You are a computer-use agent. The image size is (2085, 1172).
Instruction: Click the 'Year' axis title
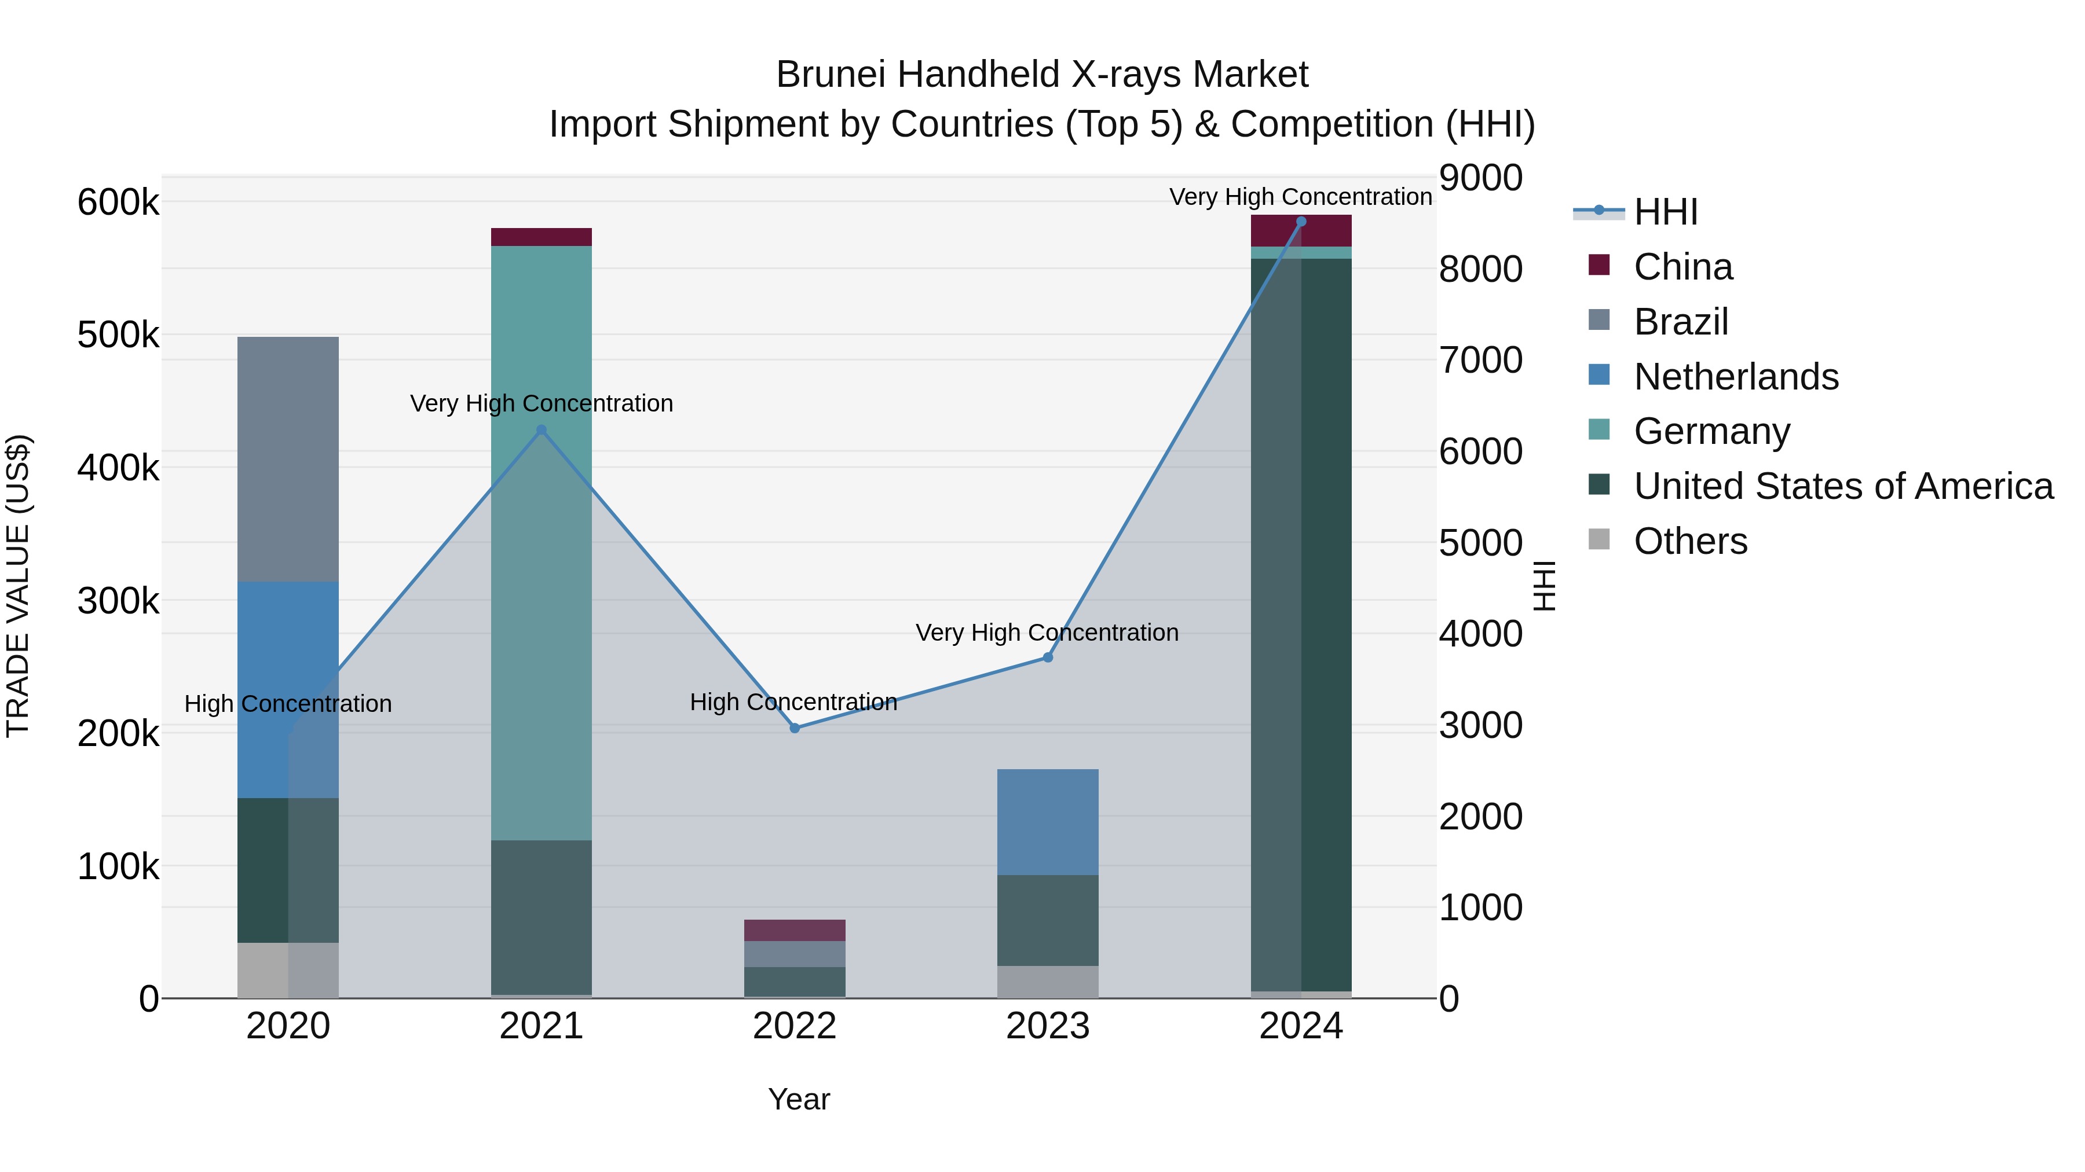point(799,1099)
